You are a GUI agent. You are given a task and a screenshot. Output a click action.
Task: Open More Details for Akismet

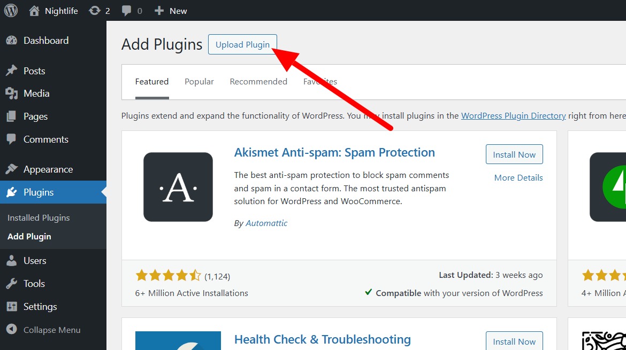[x=518, y=177]
